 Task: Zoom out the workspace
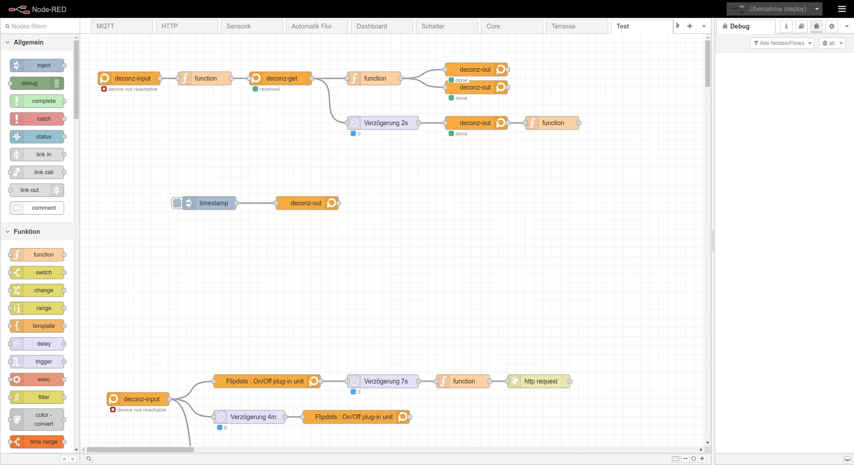685,459
